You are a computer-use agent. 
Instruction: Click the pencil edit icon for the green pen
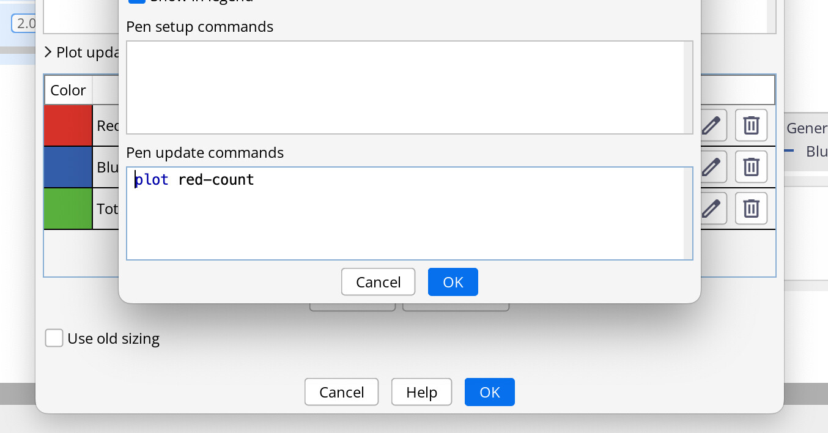710,209
